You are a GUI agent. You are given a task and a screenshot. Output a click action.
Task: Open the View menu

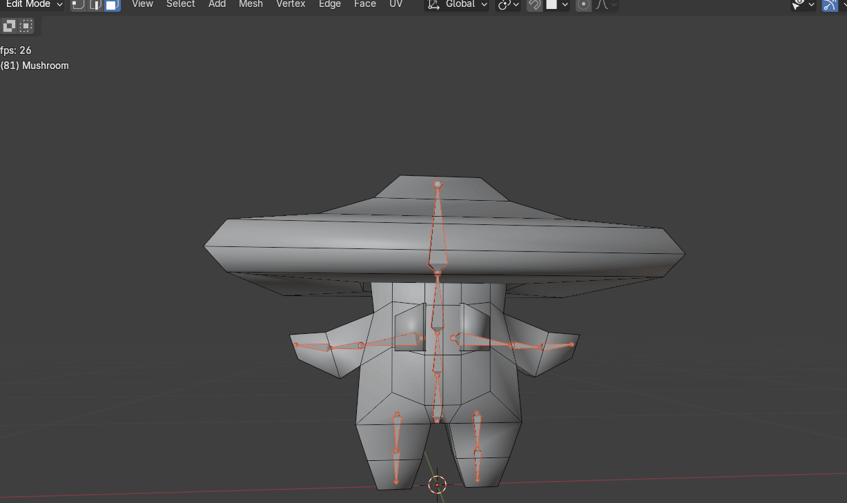pyautogui.click(x=142, y=4)
